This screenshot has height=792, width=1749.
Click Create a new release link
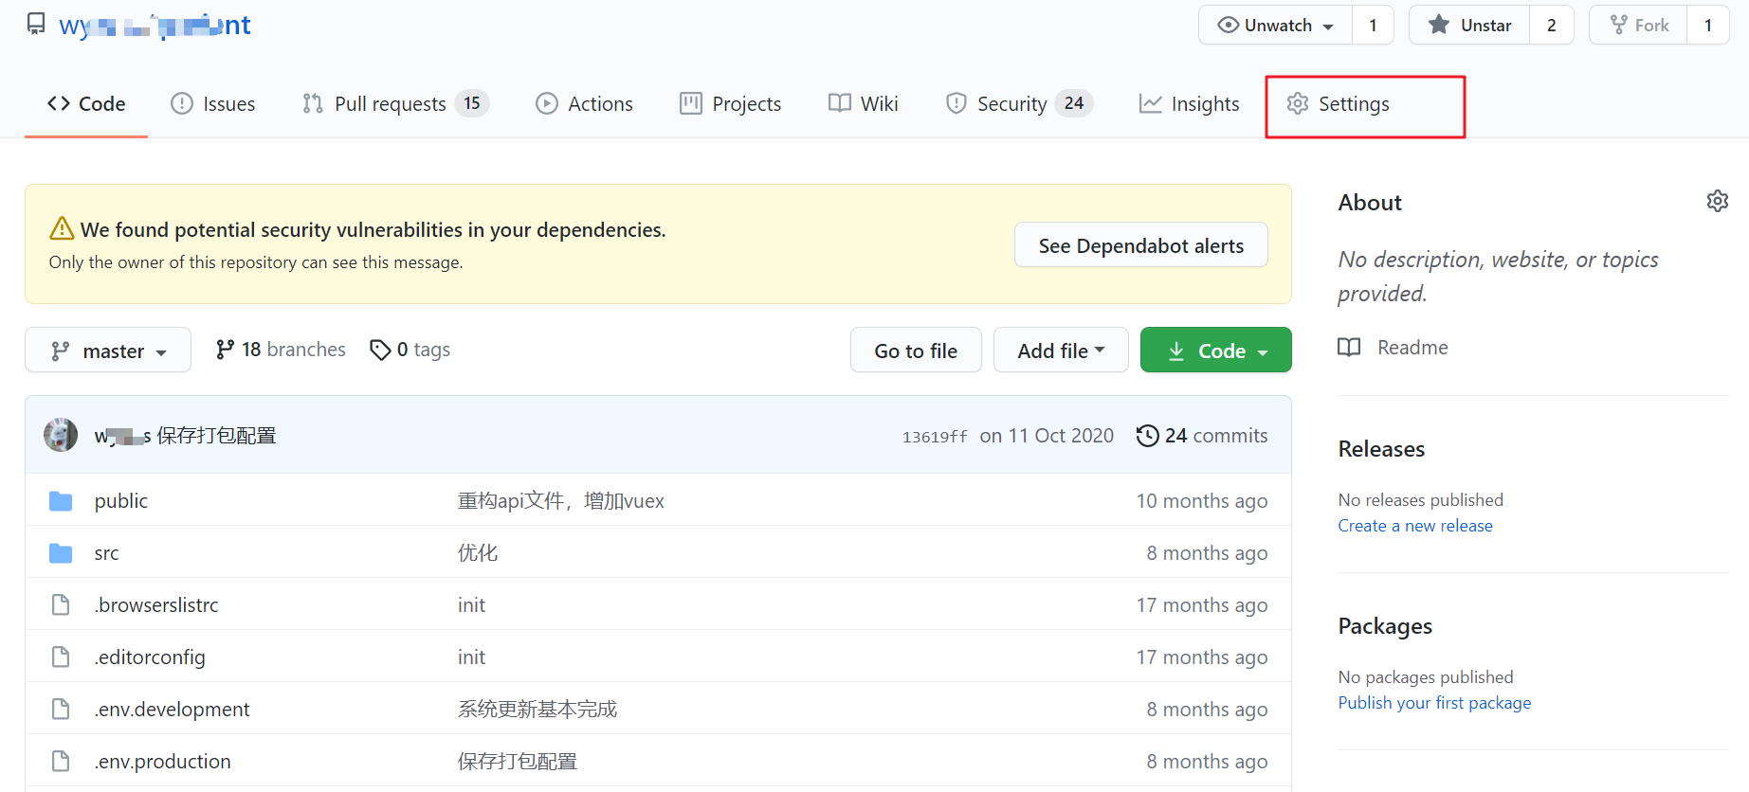[x=1415, y=526]
